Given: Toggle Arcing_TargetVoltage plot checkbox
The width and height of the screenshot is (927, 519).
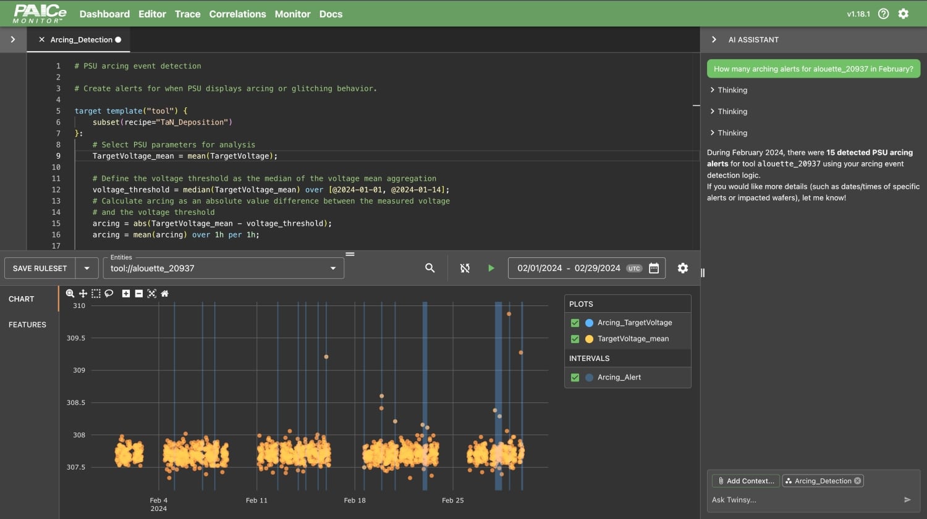Looking at the screenshot, I should tap(575, 323).
